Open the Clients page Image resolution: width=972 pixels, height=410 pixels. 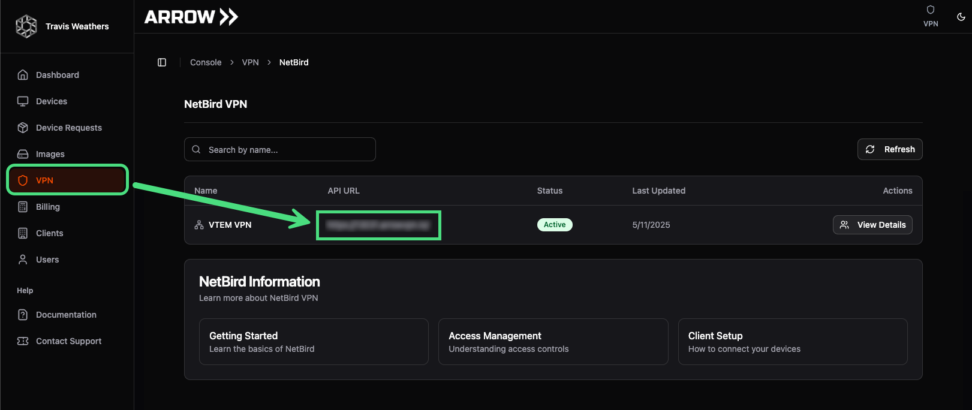tap(67, 233)
